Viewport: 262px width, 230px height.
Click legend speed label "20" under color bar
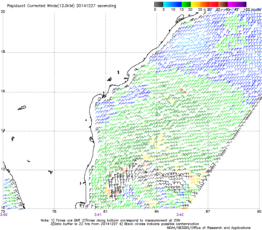(x=190, y=10)
